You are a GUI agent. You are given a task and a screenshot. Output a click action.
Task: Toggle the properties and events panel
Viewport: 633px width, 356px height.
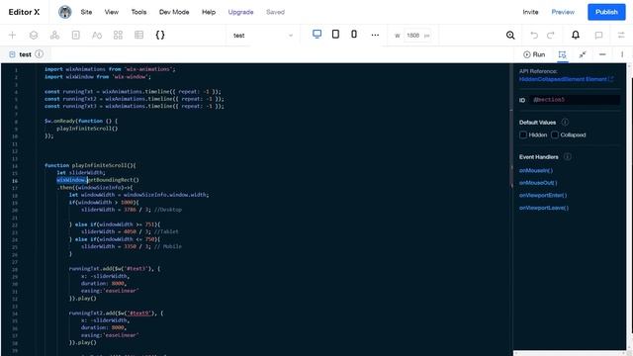coord(562,54)
